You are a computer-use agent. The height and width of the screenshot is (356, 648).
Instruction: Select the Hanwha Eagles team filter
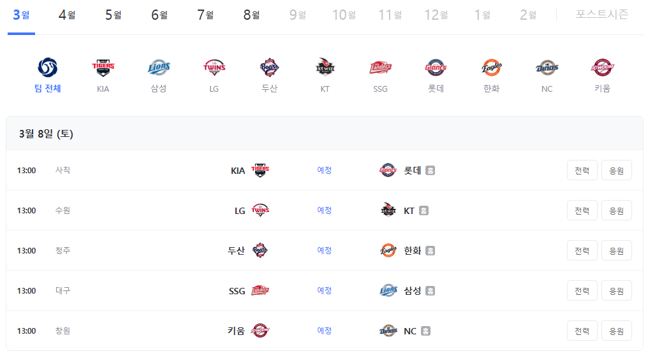tap(491, 68)
